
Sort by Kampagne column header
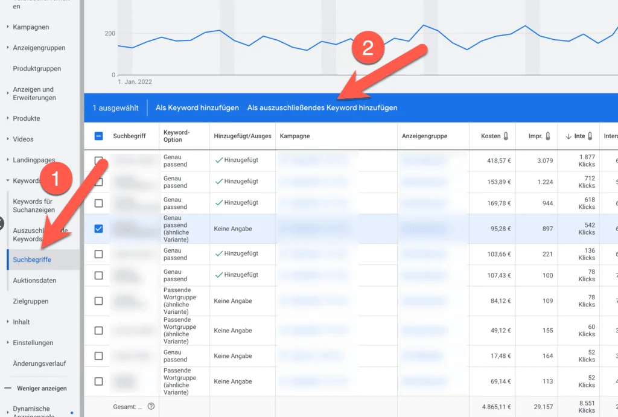(x=295, y=136)
